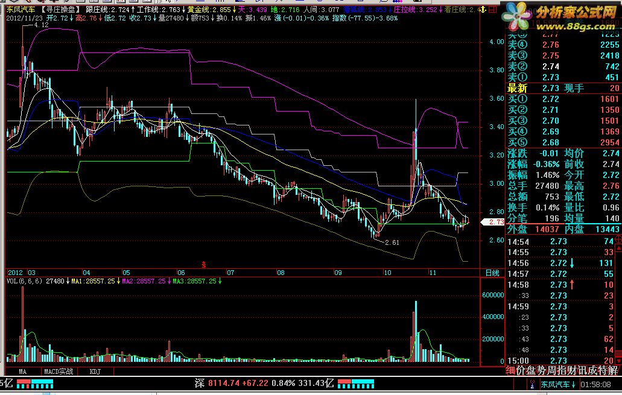The width and height of the screenshot is (622, 395).
Task: Click the 10 month label on time axis
Action: tap(387, 273)
